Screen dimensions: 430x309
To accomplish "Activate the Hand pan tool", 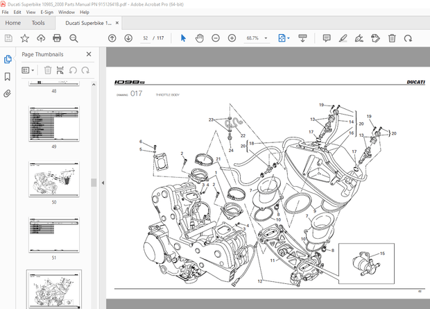I will coord(200,38).
